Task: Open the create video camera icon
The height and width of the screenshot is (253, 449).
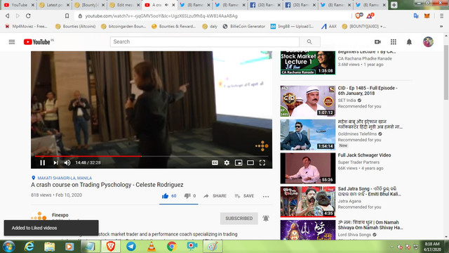Action: click(377, 42)
